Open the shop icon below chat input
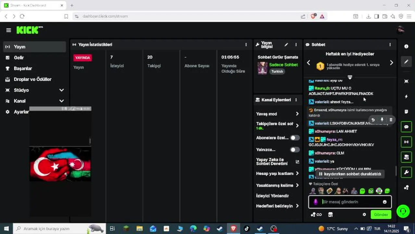This screenshot has width=415, height=234. [x=331, y=214]
